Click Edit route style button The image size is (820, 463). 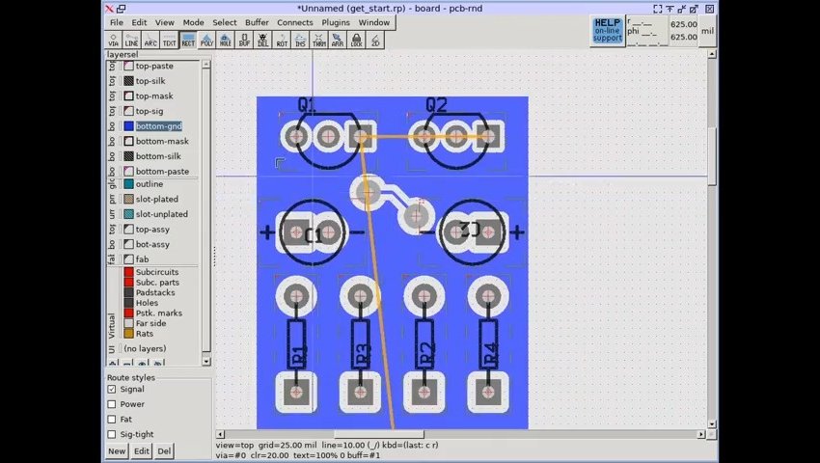click(142, 451)
